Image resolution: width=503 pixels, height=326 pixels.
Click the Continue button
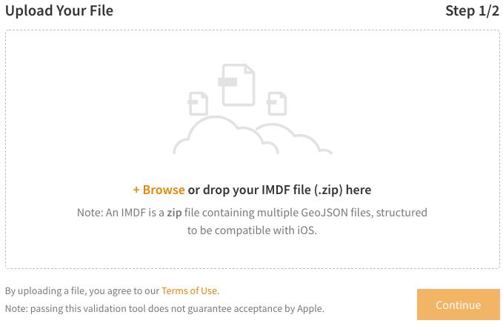click(459, 305)
